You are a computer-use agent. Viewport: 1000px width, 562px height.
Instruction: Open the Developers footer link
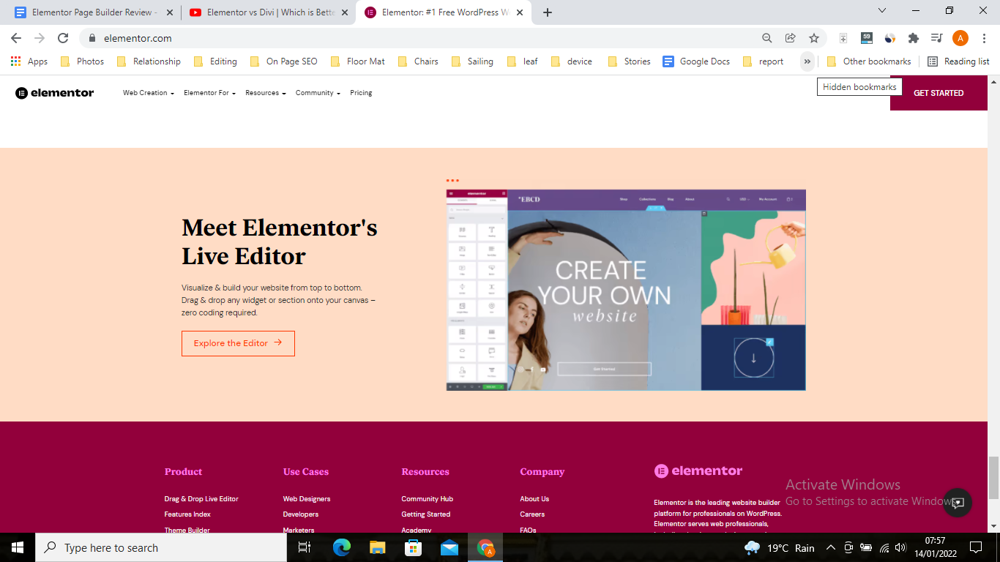point(301,514)
